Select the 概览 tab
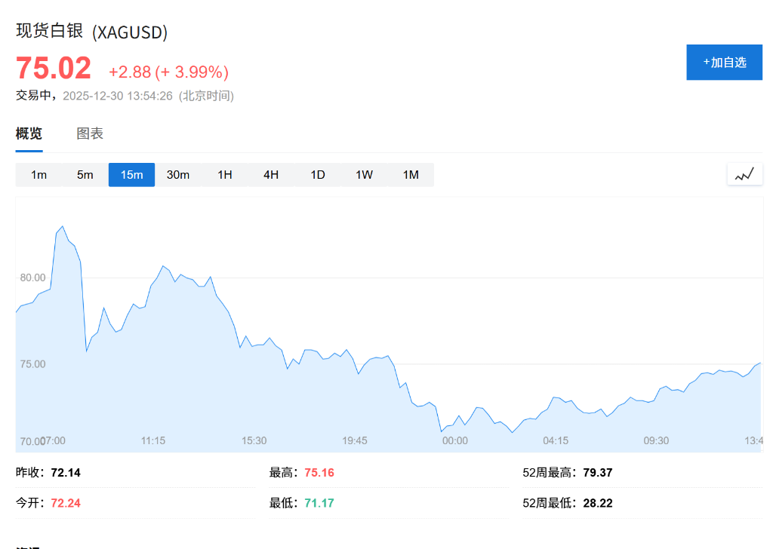The image size is (773, 549). click(29, 133)
